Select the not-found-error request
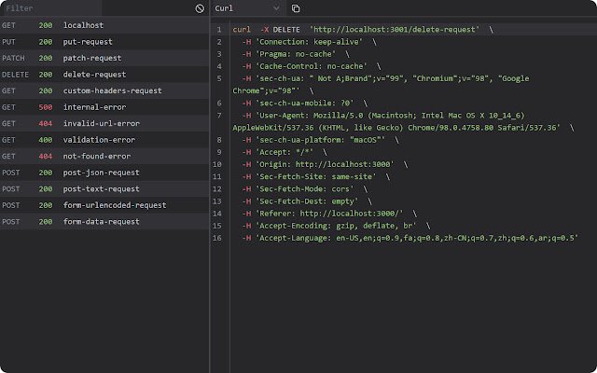Viewport: 597px width, 373px height. point(104,156)
